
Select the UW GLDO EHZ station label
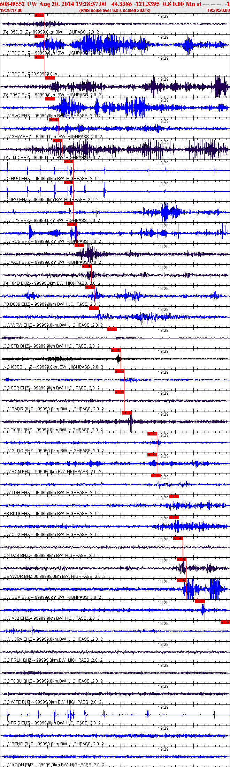click(53, 451)
